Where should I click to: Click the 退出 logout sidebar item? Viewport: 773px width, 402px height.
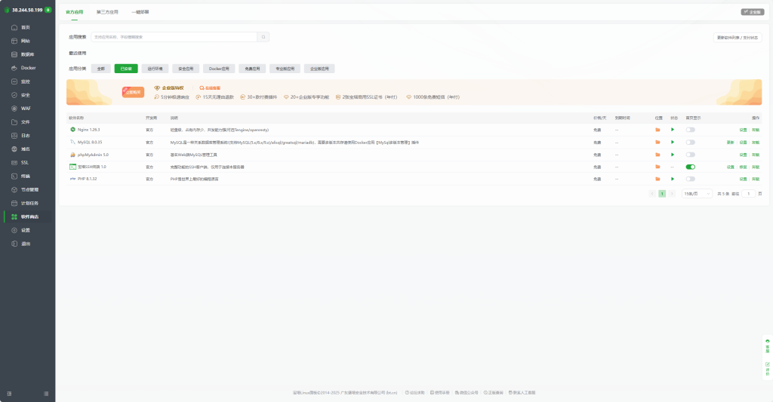(26, 244)
